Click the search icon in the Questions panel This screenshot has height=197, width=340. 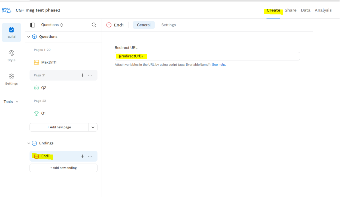click(x=94, y=25)
